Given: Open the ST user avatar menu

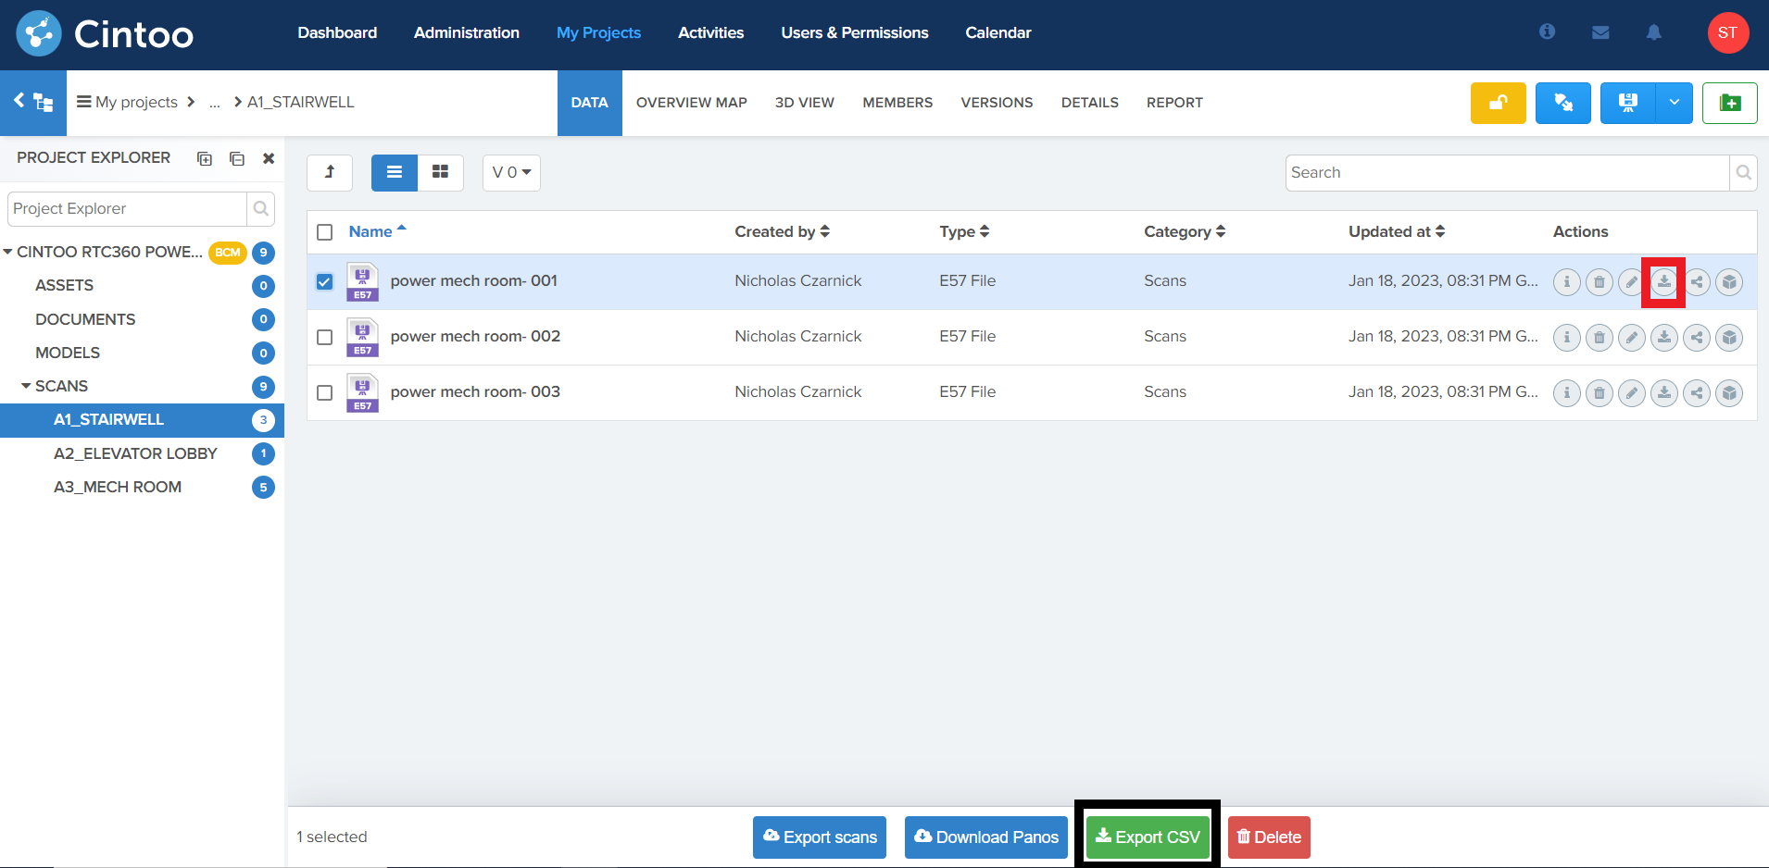Looking at the screenshot, I should (1727, 33).
